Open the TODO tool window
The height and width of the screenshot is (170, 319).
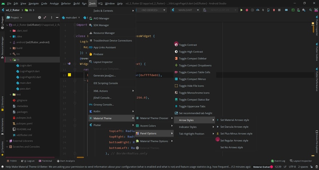click(x=12, y=161)
